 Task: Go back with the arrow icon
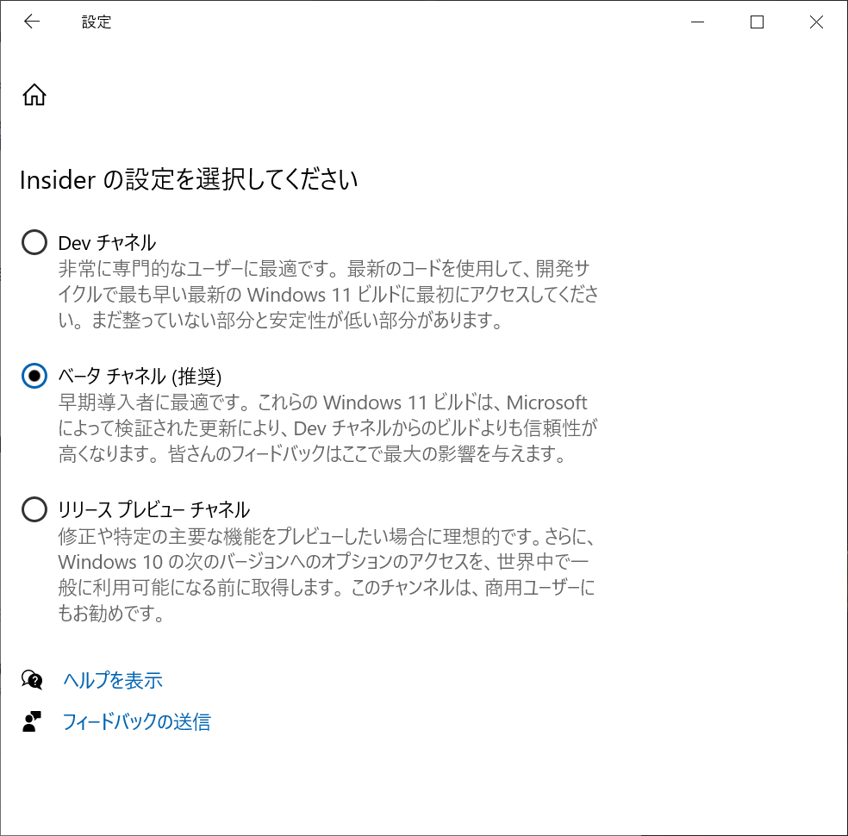click(x=32, y=22)
